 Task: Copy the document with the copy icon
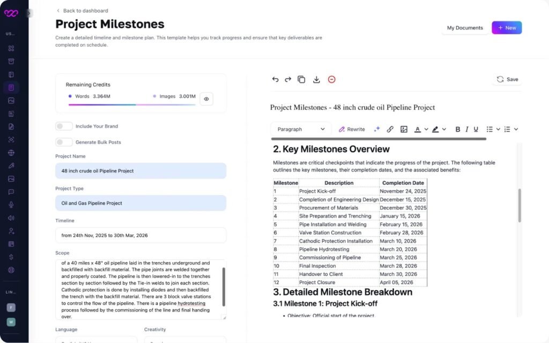coord(301,79)
